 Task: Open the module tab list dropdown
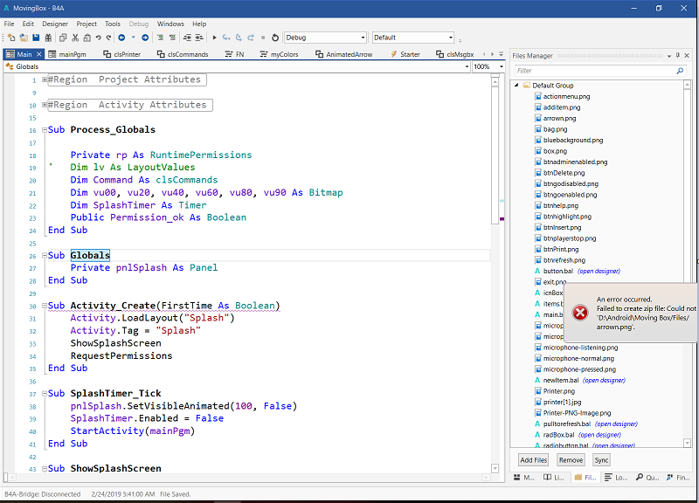pyautogui.click(x=501, y=54)
